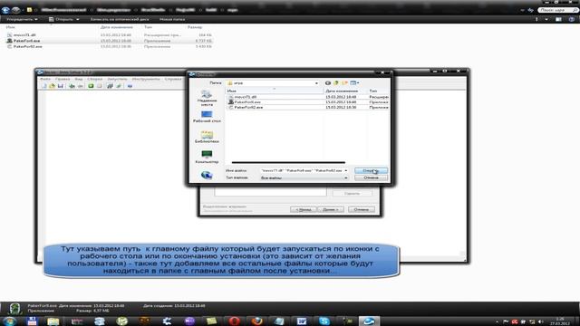Click the Далее button in wizard
Screen dimensions: 580x326
330,209
